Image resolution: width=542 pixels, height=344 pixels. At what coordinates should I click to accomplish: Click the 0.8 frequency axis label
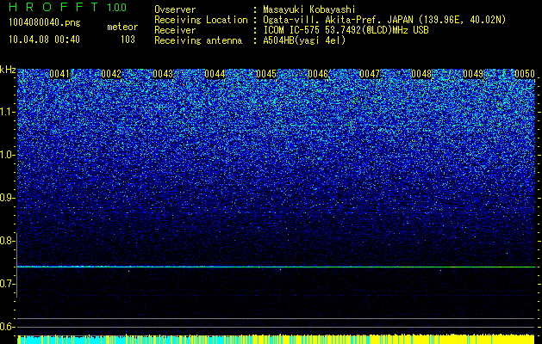point(7,241)
